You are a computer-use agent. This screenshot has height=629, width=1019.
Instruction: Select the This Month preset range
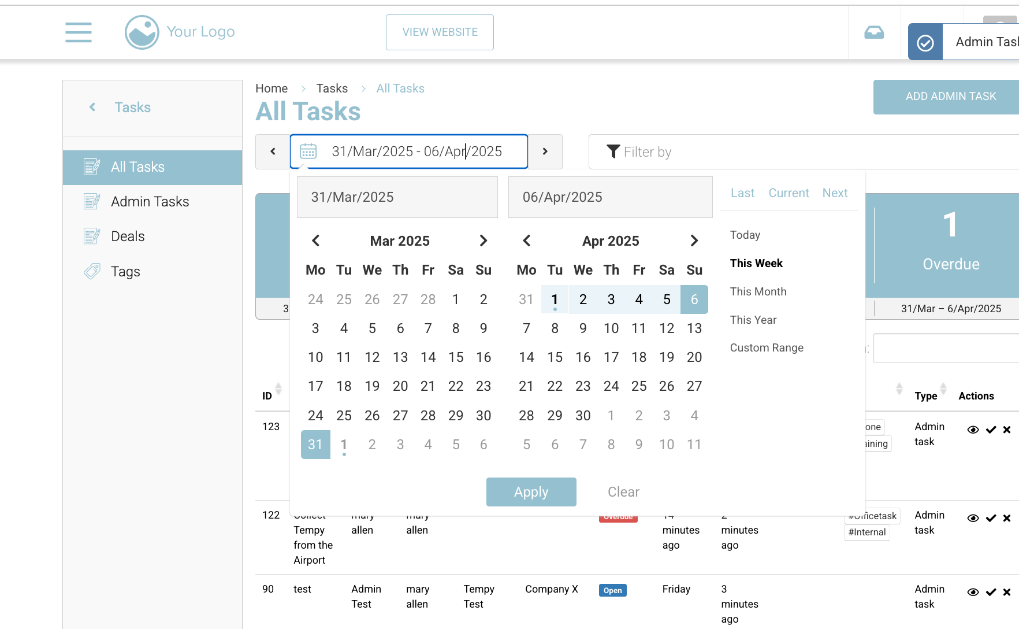[x=758, y=291]
